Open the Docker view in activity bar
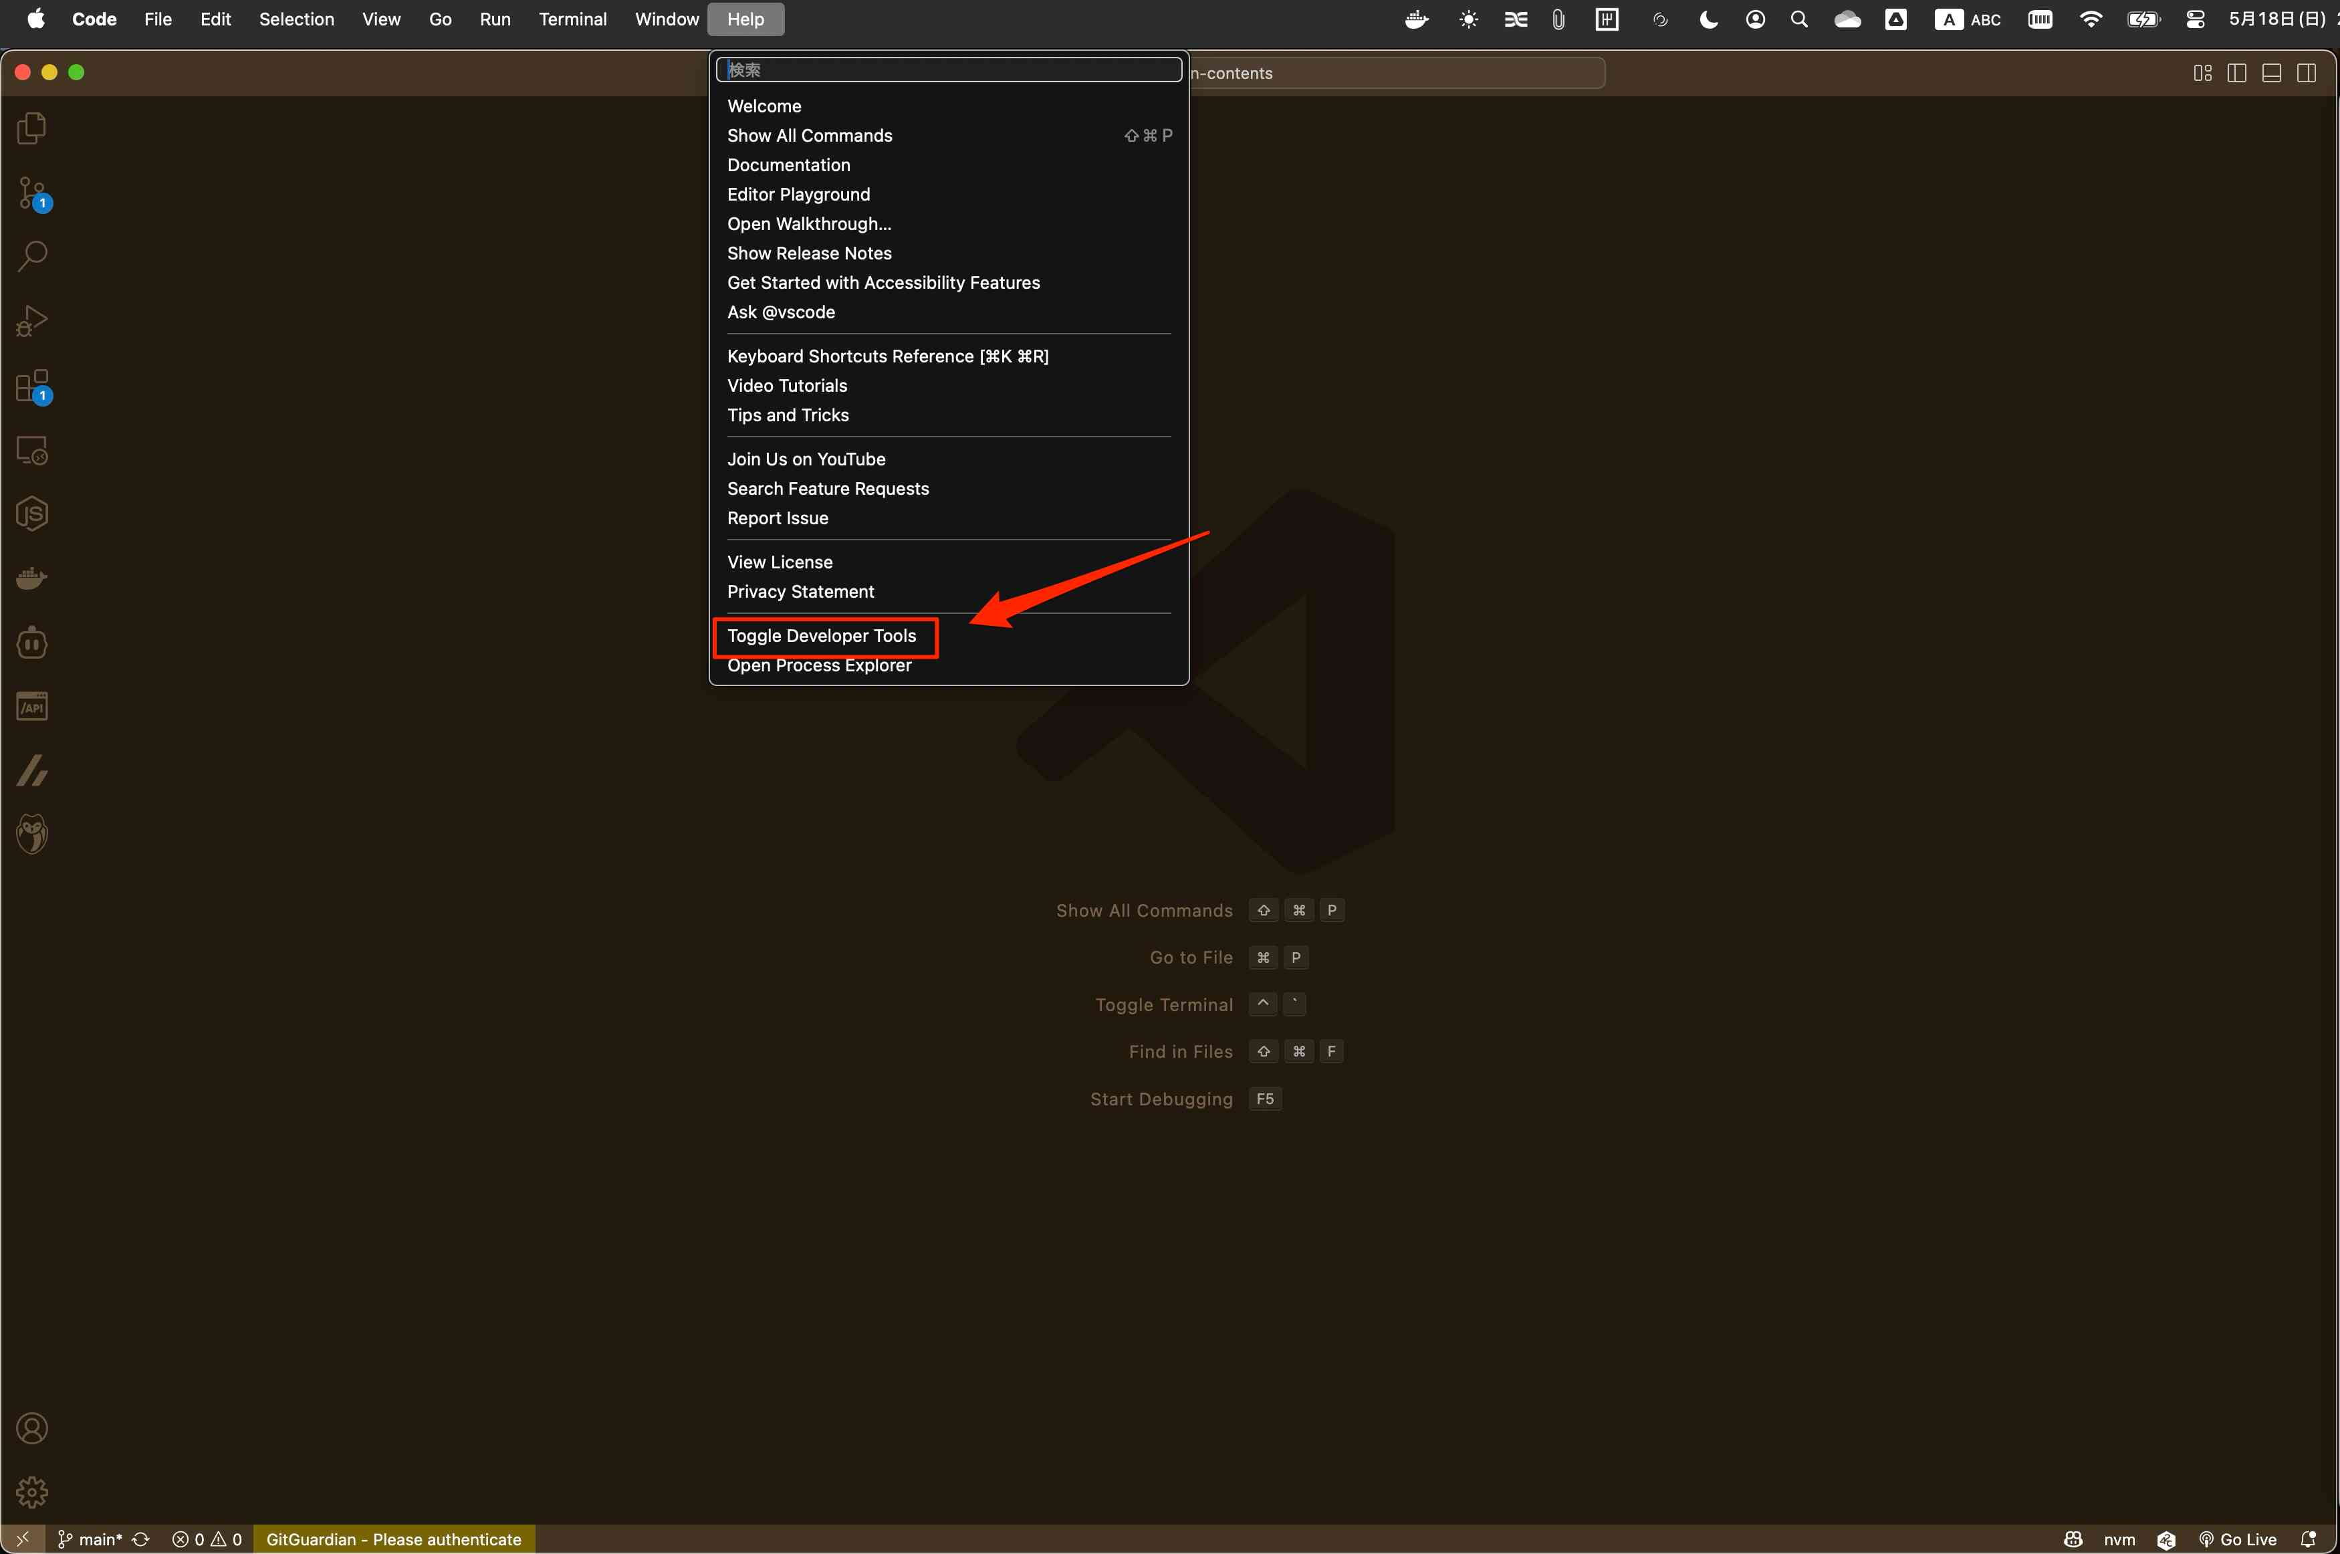Screen dimensions: 2340x1554 point(31,579)
